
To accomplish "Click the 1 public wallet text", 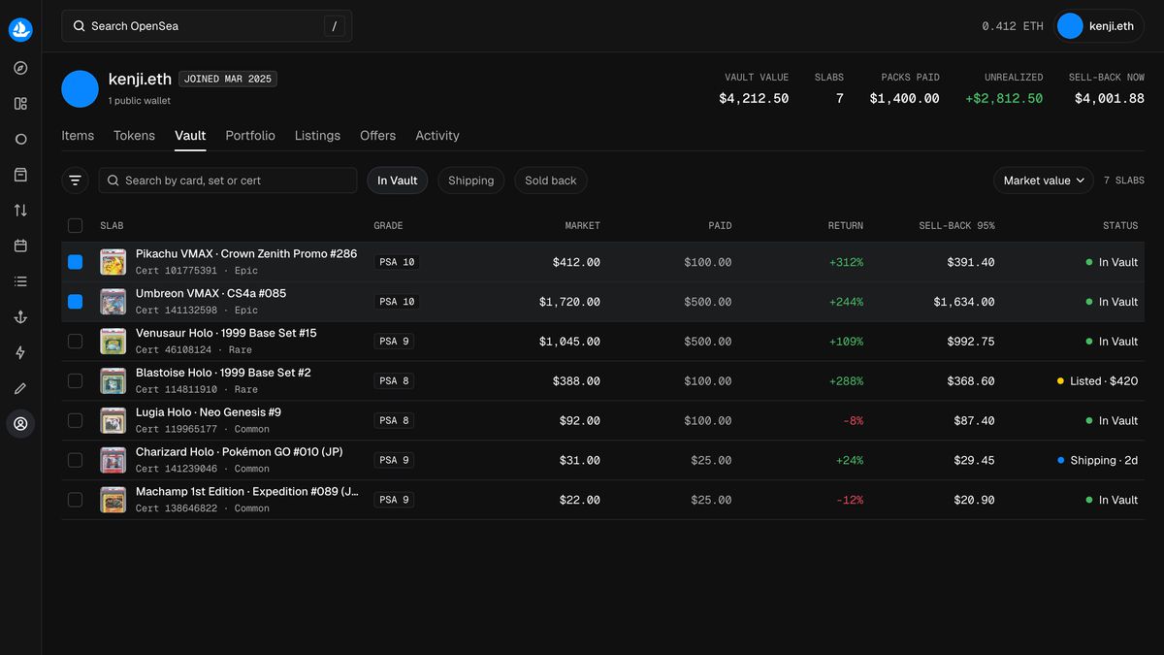I will coord(140,101).
